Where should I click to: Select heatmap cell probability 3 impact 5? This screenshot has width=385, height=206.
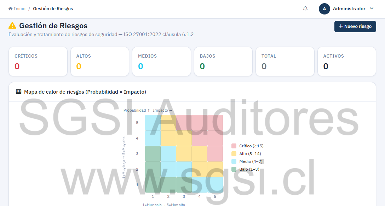click(x=215, y=154)
